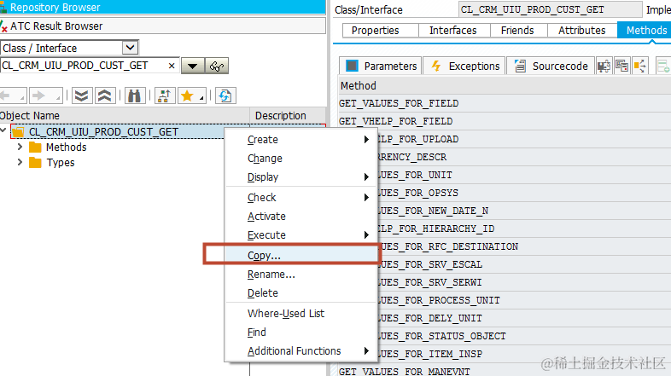Click the orange hierarchy toolbar icon

(x=640, y=66)
